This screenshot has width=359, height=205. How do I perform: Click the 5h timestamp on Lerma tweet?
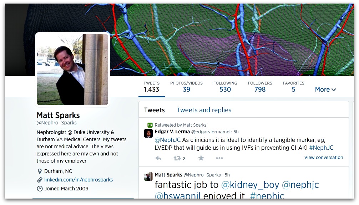coord(236,132)
